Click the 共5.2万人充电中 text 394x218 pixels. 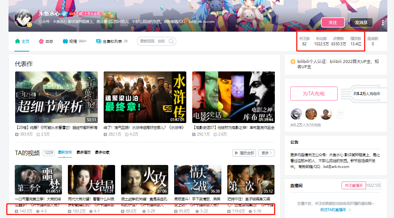(366, 94)
